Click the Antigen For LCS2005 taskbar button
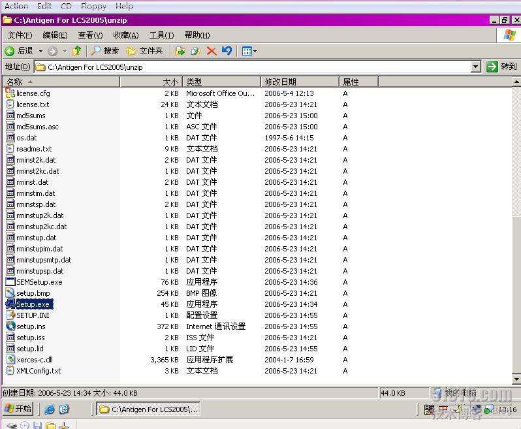Viewport: 521px width, 429px height. pos(148,409)
